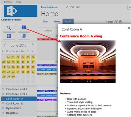
Task: Switch to Week view tab
Action: click(57, 21)
